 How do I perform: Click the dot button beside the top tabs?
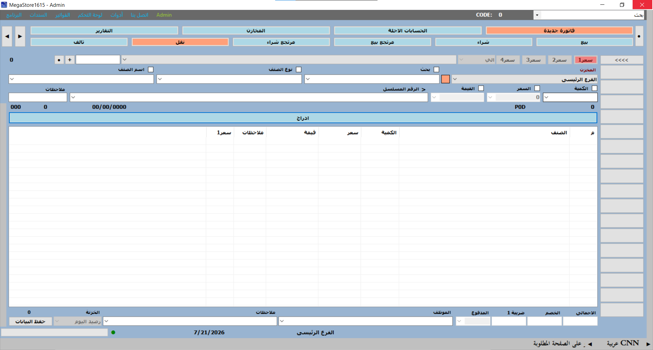[x=639, y=36]
